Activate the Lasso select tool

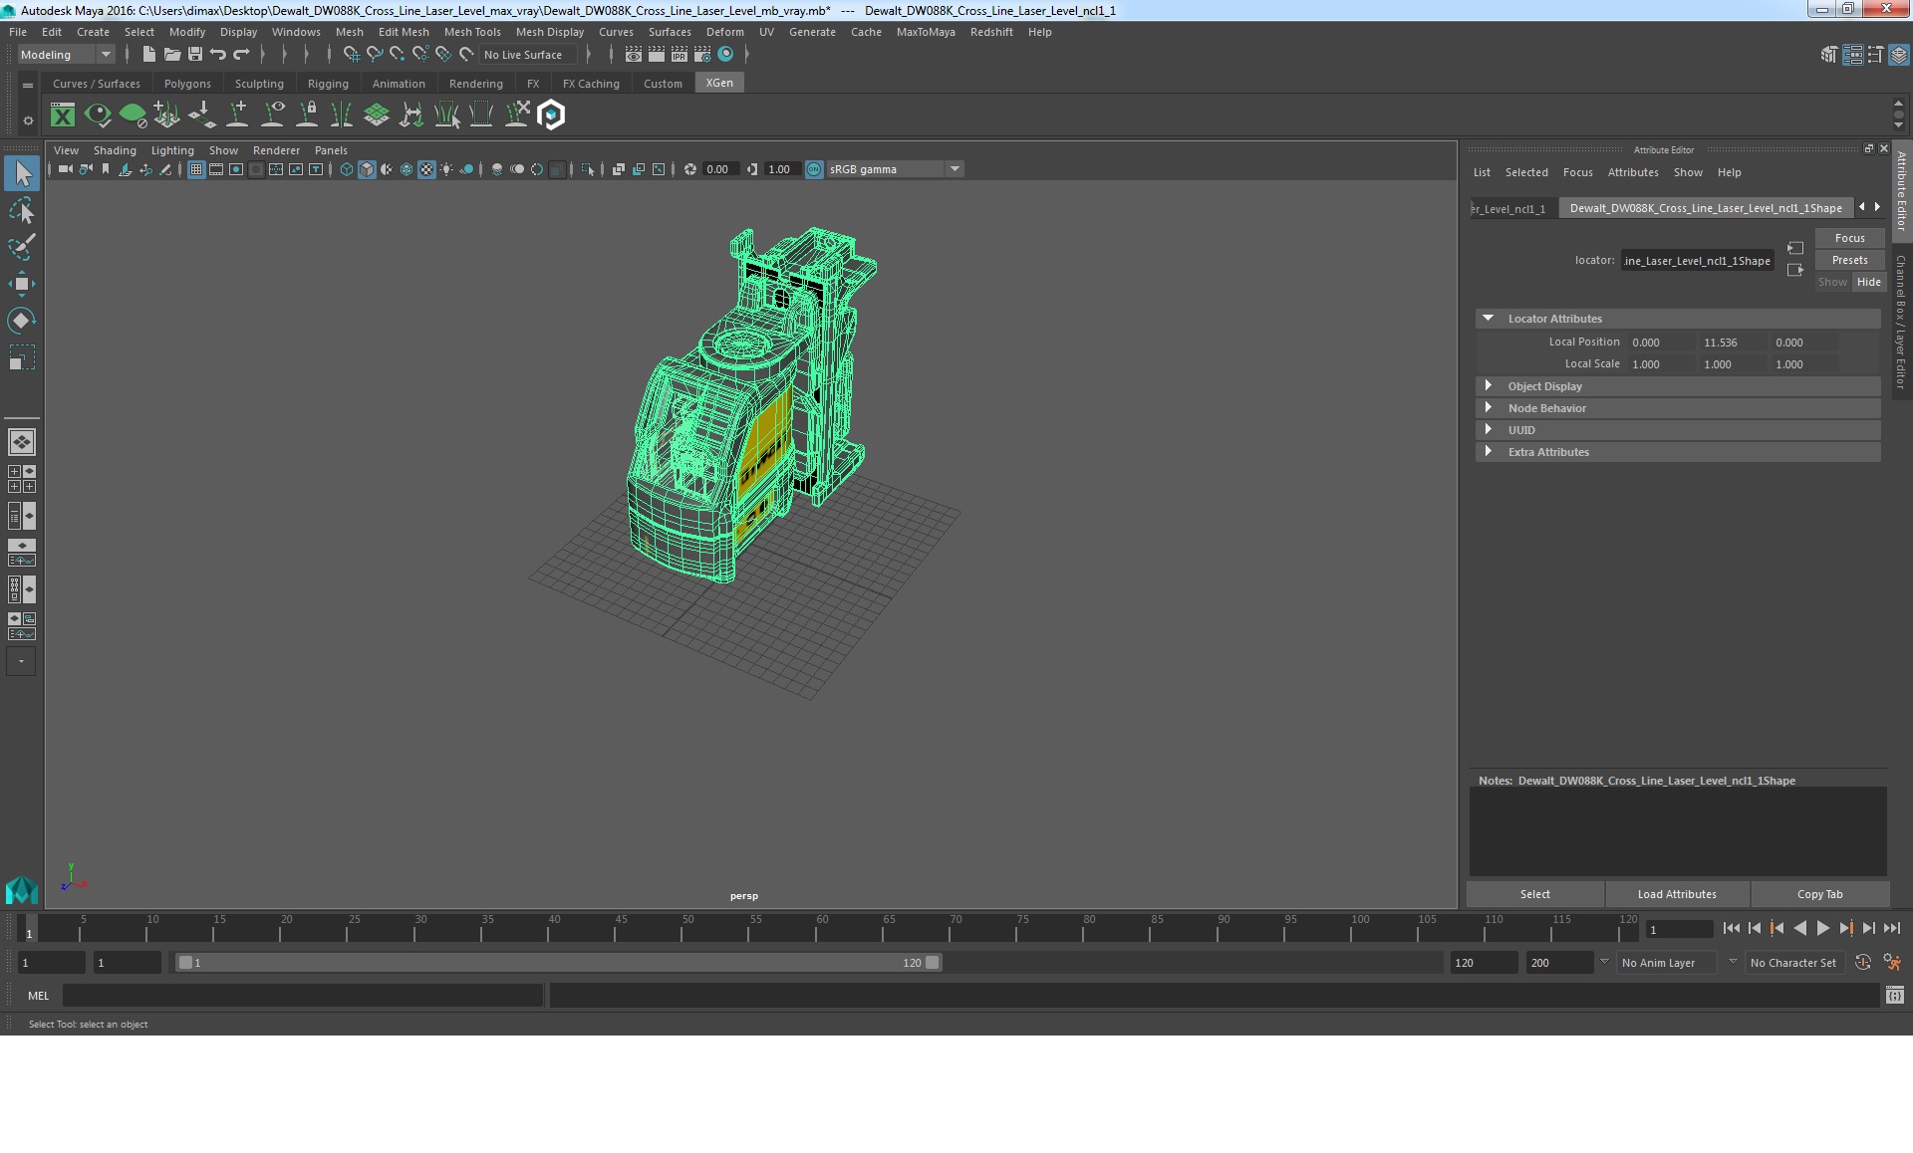coord(22,210)
